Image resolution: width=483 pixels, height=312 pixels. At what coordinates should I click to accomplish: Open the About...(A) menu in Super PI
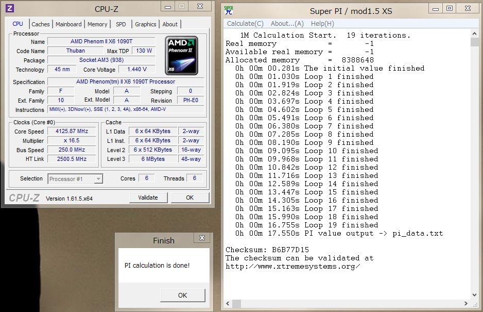[287, 23]
